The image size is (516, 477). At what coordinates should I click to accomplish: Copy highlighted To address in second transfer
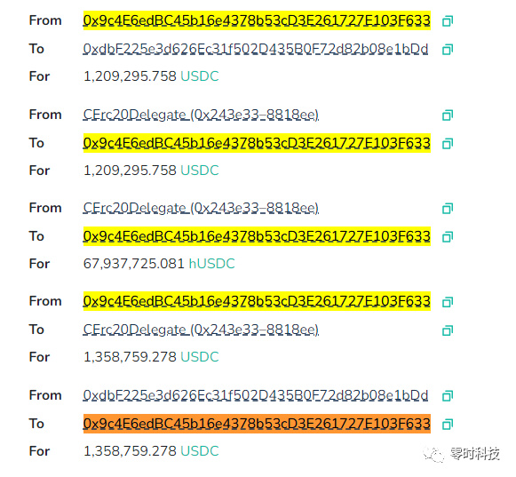[x=448, y=144]
